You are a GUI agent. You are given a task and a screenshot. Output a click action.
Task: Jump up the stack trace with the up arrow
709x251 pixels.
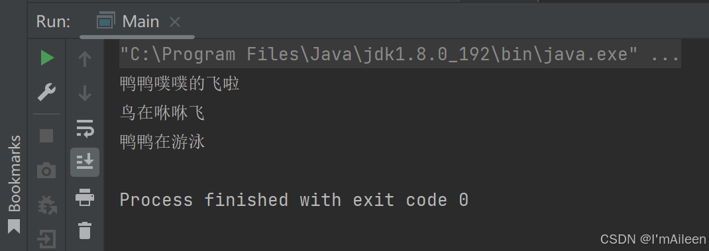(85, 59)
